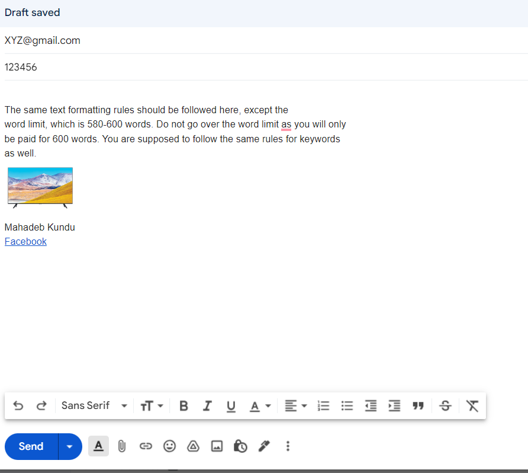Viewport: 528px width, 473px height.
Task: Click the subject field 123456
Action: pyautogui.click(x=266, y=67)
